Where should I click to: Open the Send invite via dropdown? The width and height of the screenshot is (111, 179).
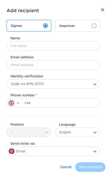[53, 151]
